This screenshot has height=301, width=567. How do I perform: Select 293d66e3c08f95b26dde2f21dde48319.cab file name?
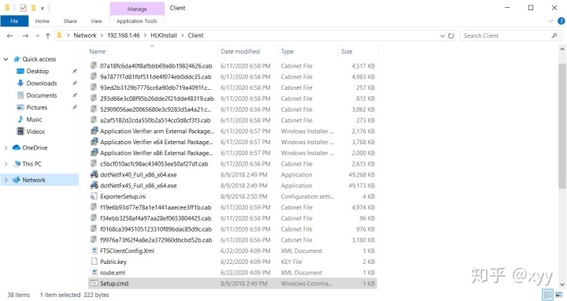[157, 98]
